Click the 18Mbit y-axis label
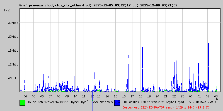223x111 pixels. 13,51
